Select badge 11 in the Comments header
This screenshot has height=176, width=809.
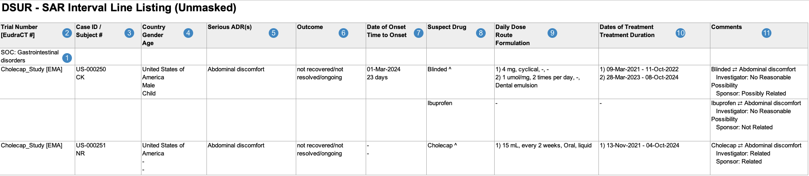pyautogui.click(x=767, y=33)
